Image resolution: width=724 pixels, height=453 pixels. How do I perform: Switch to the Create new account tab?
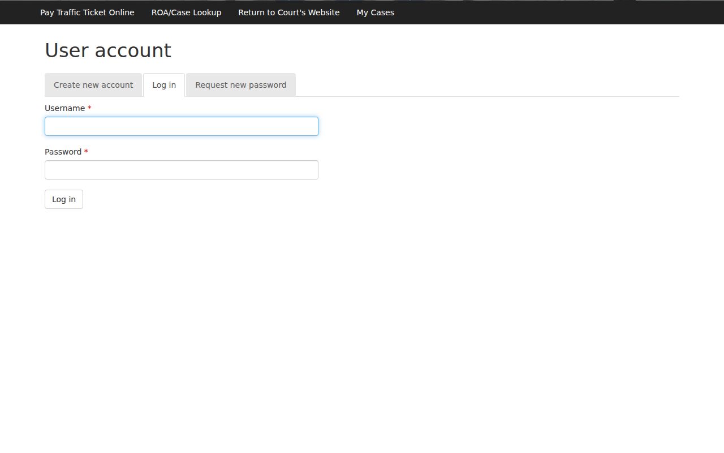(93, 85)
